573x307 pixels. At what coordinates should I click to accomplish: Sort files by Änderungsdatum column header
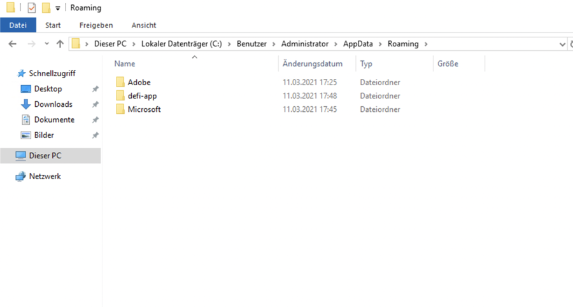(x=313, y=64)
